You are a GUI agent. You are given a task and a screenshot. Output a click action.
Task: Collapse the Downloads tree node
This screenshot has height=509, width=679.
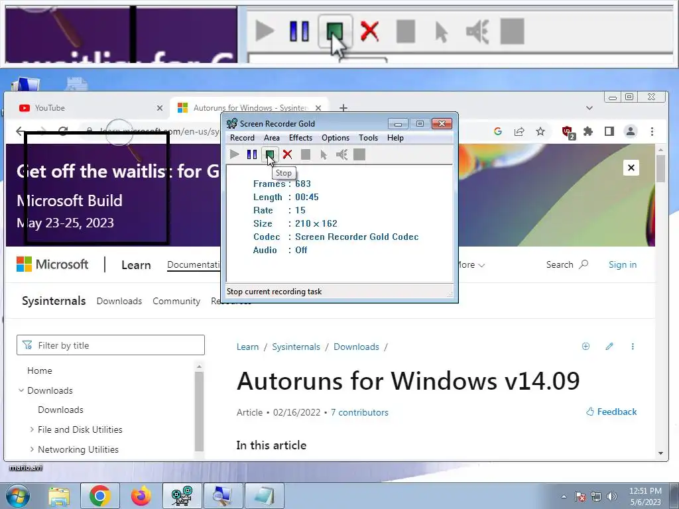tap(21, 390)
